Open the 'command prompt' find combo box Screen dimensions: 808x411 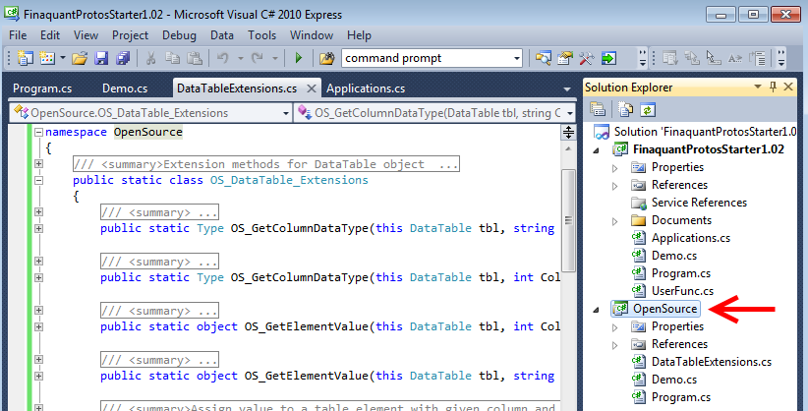pos(432,58)
